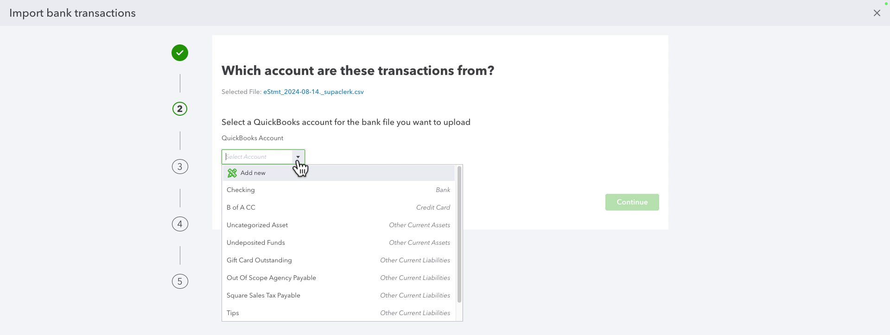Select Uncategorized Asset from the list
Screen dimensions: 890x335
(x=338, y=225)
